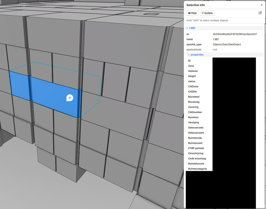Click the Ruimtecategorie property label
Screen dimensions: 266x209
[197, 169]
